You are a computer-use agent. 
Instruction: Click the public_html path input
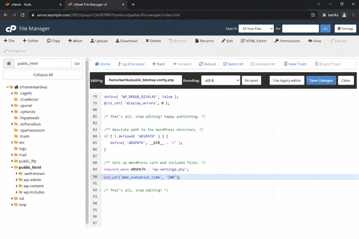(x=43, y=63)
